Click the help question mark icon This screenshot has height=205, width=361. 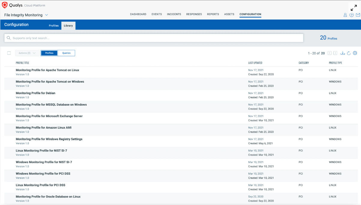(351, 15)
